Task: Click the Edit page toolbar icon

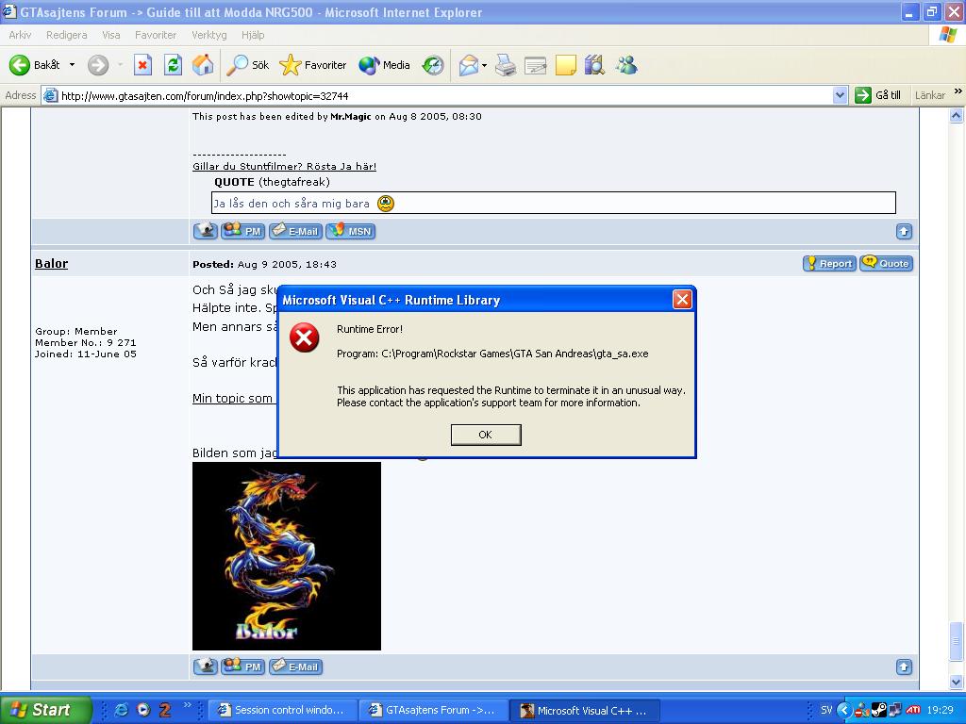Action: pyautogui.click(x=536, y=65)
